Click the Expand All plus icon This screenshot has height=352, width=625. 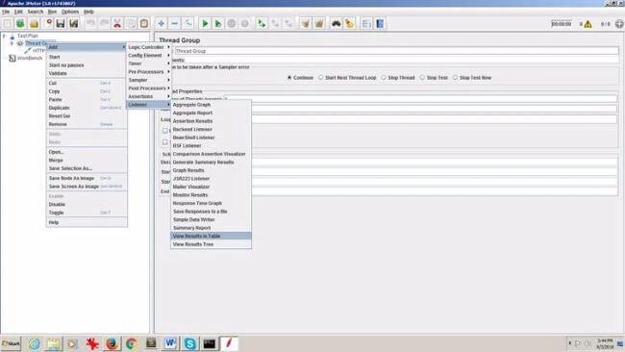[161, 23]
